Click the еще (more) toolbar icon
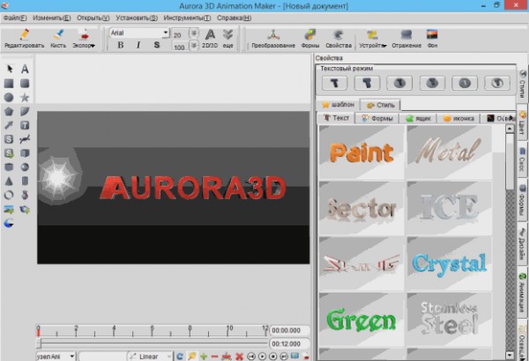The height and width of the screenshot is (361, 529). [x=228, y=38]
